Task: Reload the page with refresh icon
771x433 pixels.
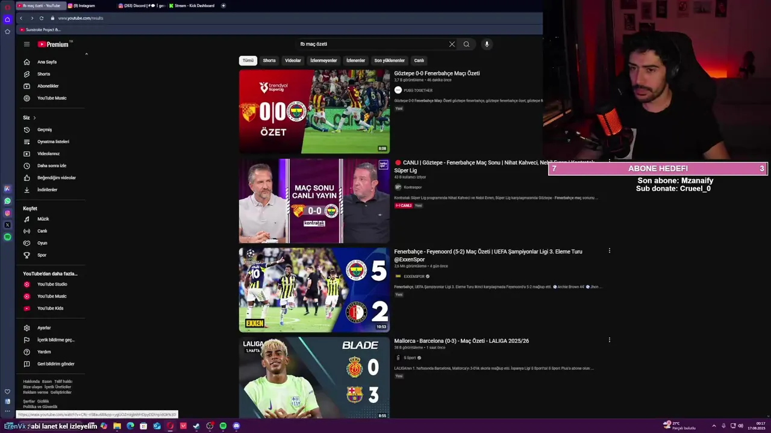Action: tap(42, 18)
